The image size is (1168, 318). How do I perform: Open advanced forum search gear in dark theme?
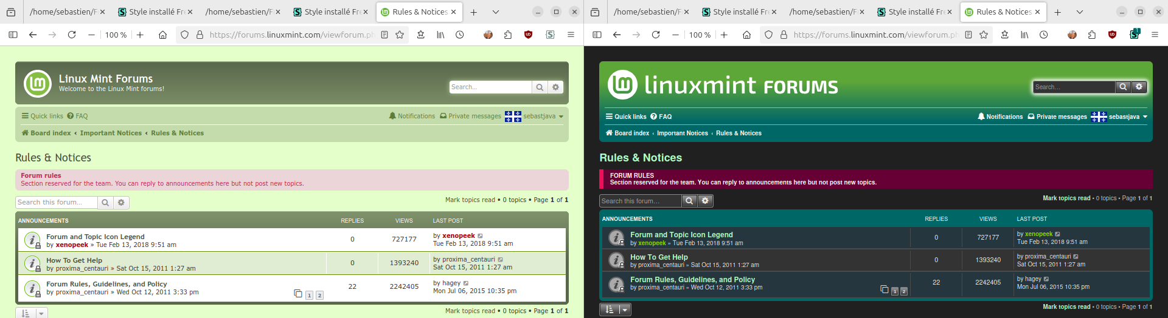[705, 201]
